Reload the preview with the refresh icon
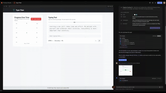 click(6, 6)
